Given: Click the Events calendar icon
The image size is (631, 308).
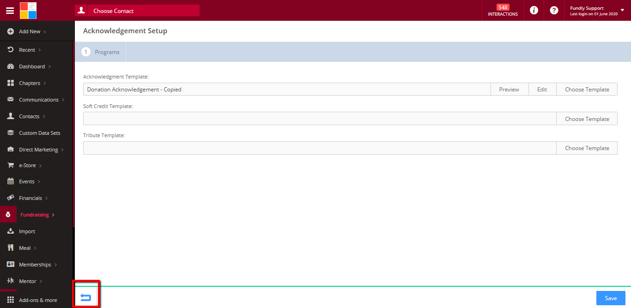Looking at the screenshot, I should click(x=11, y=181).
